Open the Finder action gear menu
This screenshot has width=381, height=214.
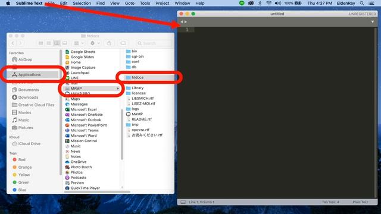pyautogui.click(x=95, y=43)
